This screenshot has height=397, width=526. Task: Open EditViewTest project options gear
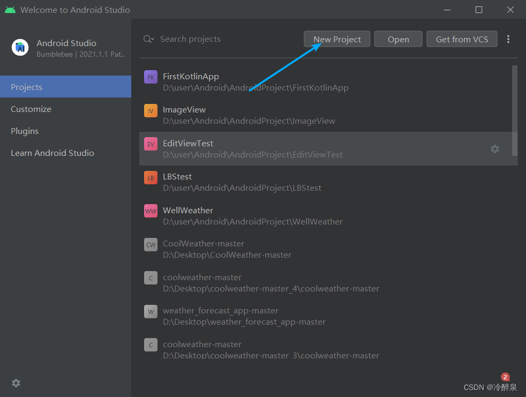pos(495,148)
